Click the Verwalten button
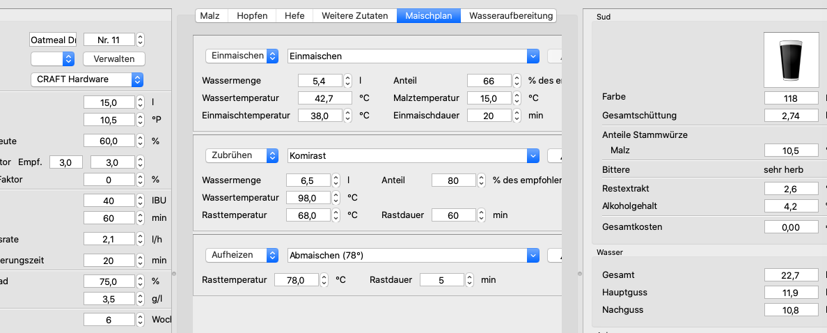Image resolution: width=827 pixels, height=333 pixels. (x=114, y=59)
